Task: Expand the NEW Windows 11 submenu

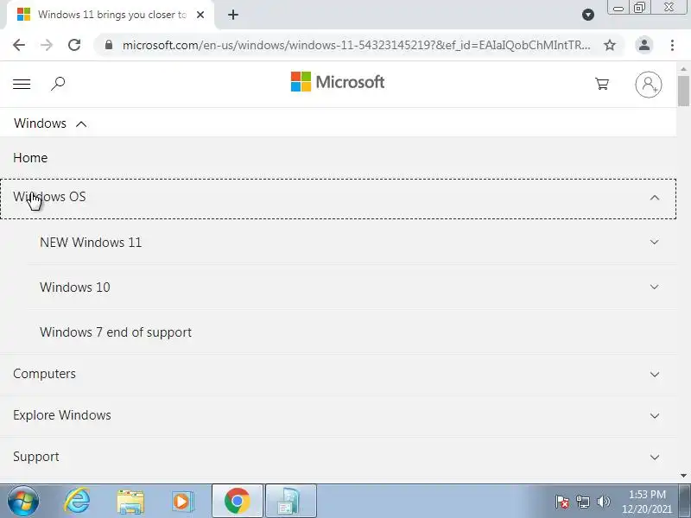Action: click(655, 243)
